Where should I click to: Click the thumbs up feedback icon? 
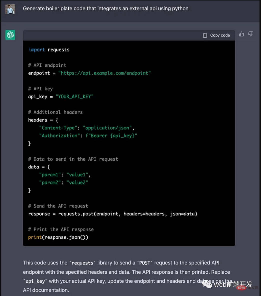pyautogui.click(x=241, y=34)
